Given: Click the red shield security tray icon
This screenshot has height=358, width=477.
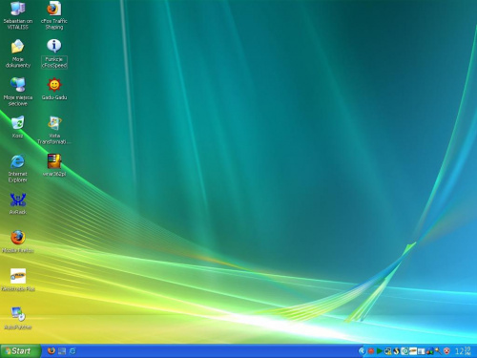Looking at the screenshot, I should [446, 351].
